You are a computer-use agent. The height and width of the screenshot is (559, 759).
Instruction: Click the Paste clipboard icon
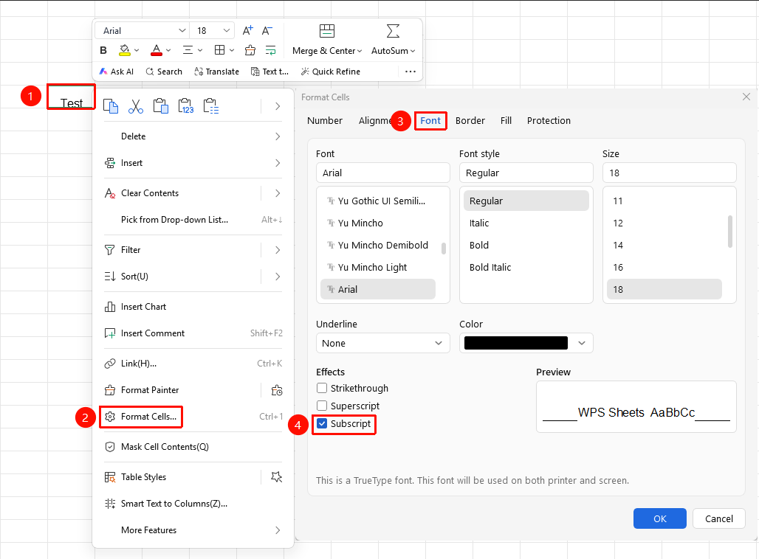(161, 106)
